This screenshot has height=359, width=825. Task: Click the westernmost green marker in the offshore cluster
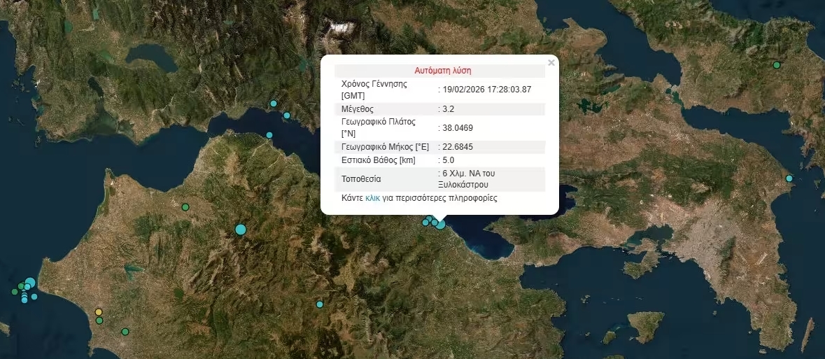15,292
